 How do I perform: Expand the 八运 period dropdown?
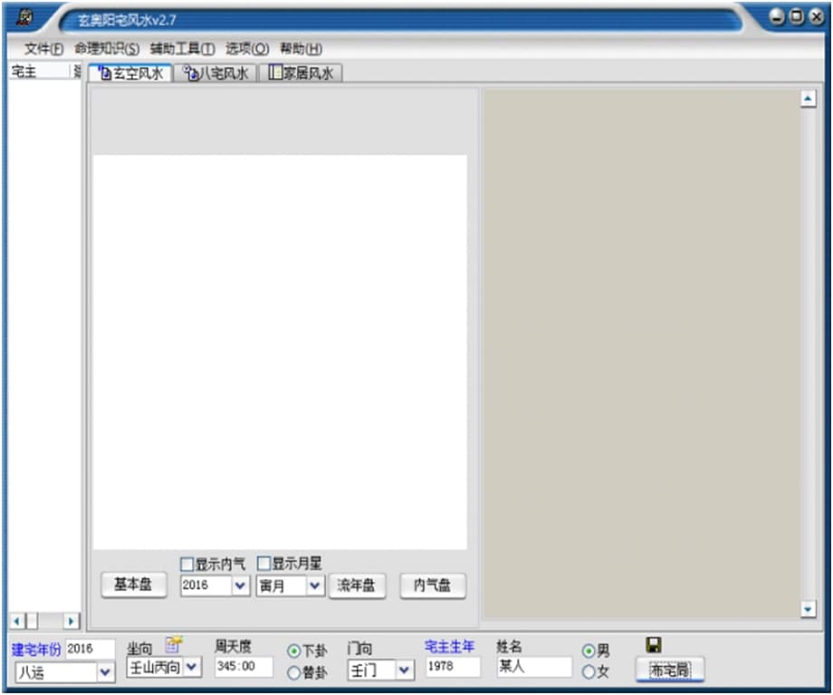[x=105, y=672]
